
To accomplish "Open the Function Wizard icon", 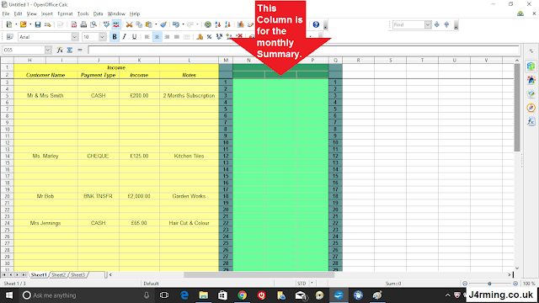I will (x=60, y=50).
